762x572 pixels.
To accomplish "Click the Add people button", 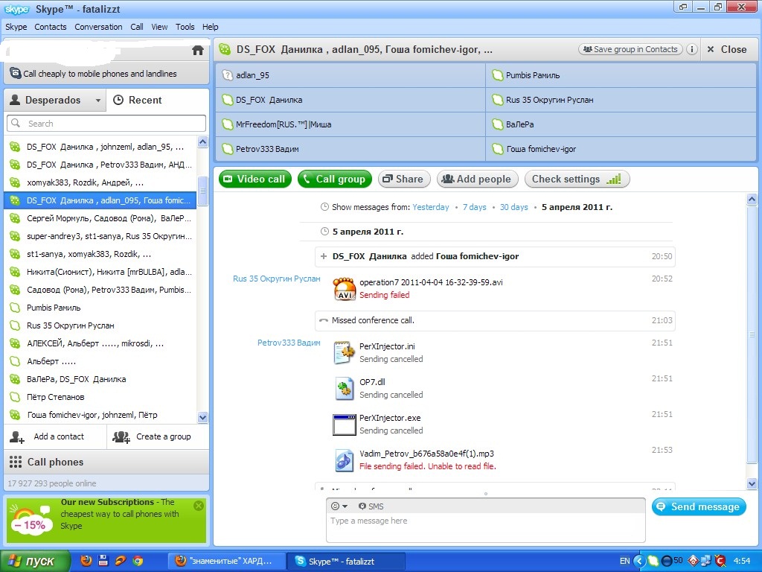I will pyautogui.click(x=477, y=179).
